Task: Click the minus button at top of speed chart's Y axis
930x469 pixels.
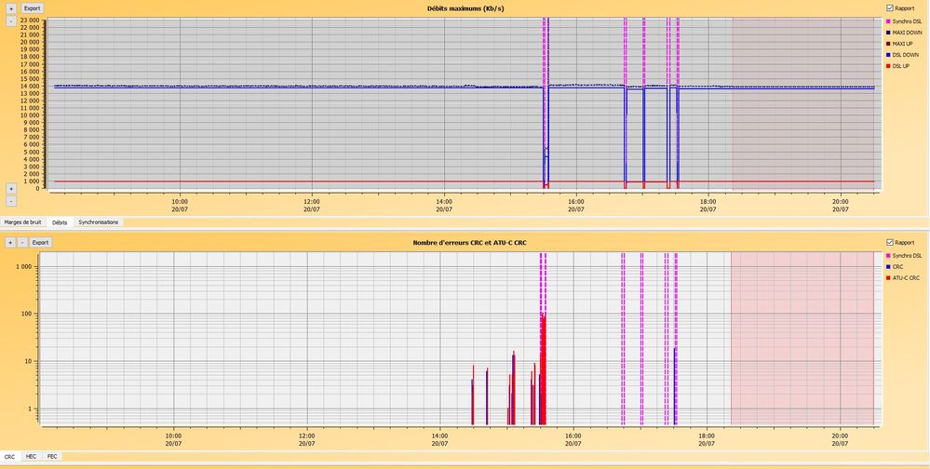Action: tap(10, 20)
